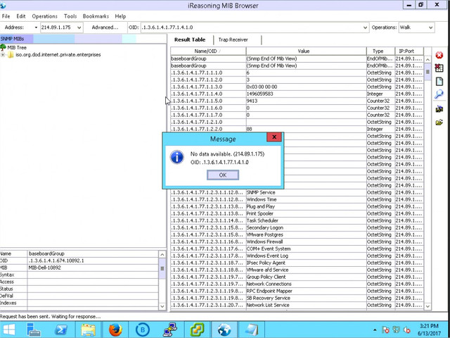Close the Message dialog with red X
Screen dimensions: 450x338
click(274, 137)
